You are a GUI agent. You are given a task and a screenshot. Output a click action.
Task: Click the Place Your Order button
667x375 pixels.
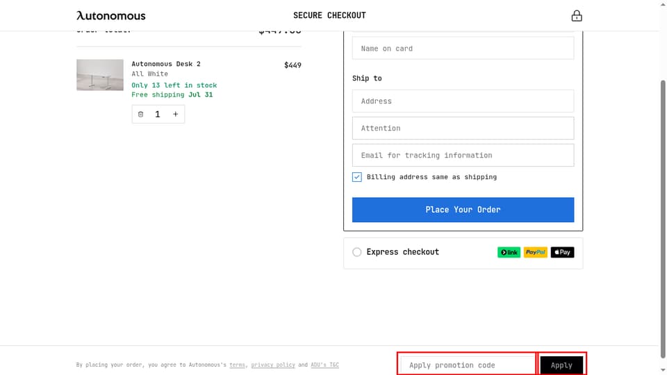[463, 210]
